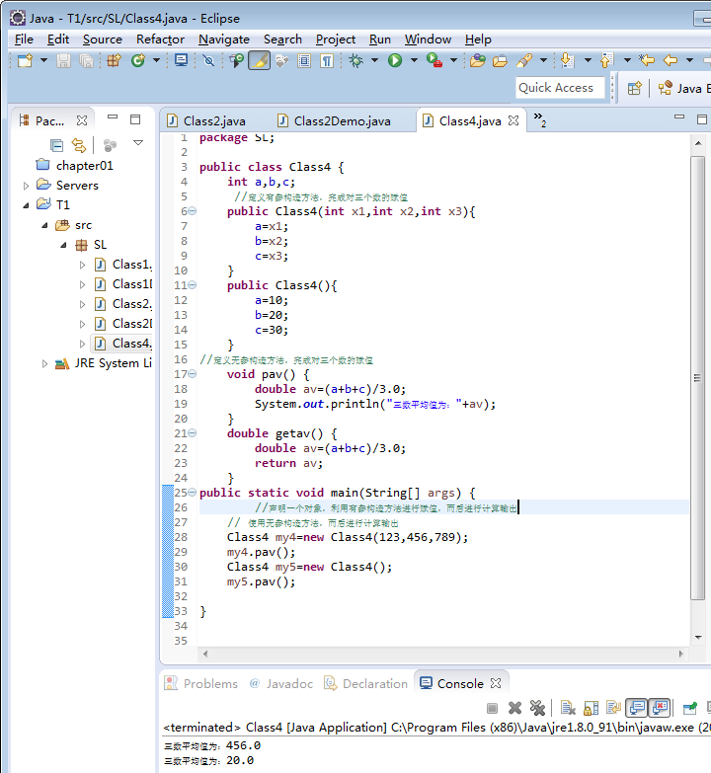711x773 pixels.
Task: Click the Clear Console icon
Action: click(567, 708)
